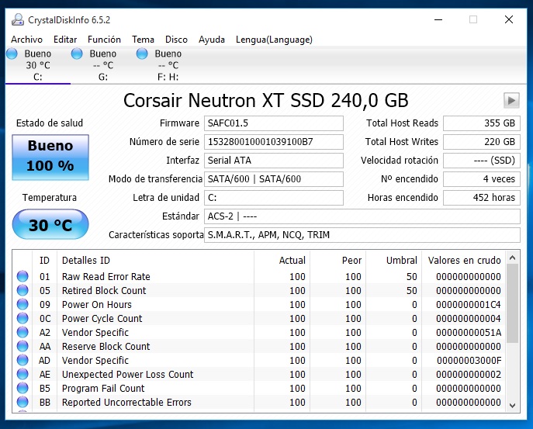This screenshot has width=533, height=429.
Task: Click the Estándar field ACS-2
Action: click(x=362, y=216)
